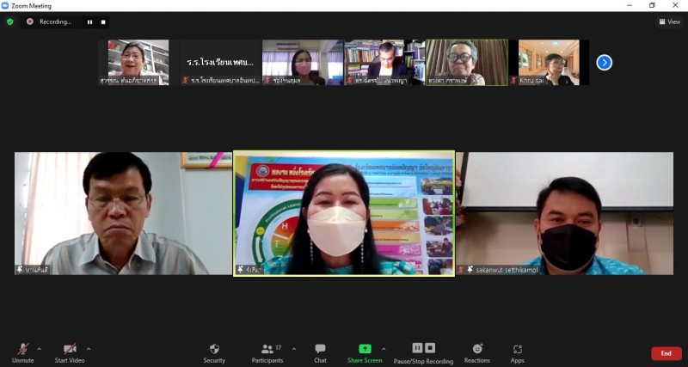This screenshot has width=688, height=367.
Task: Select sakanwut setthikamol video tile
Action: coord(565,213)
